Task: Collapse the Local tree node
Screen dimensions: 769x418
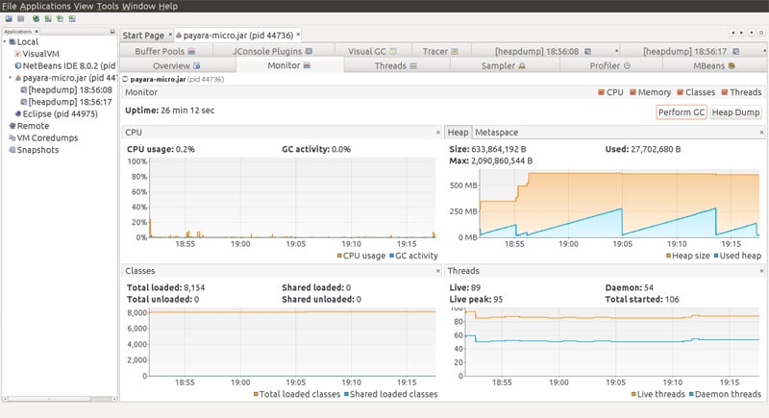Action: click(4, 42)
